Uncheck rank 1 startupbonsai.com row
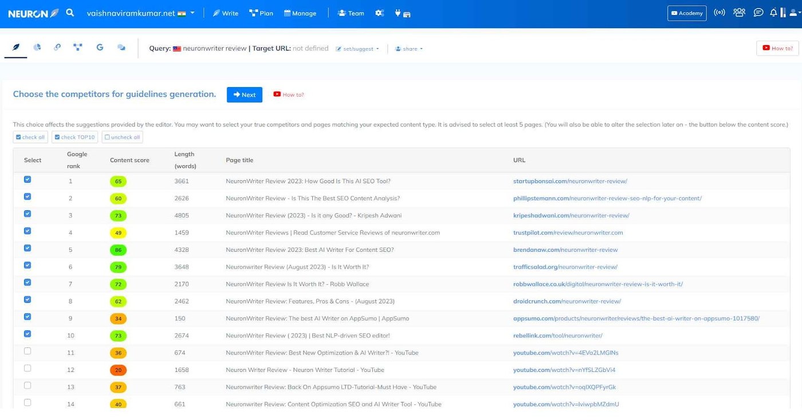The height and width of the screenshot is (420, 802). [27, 180]
